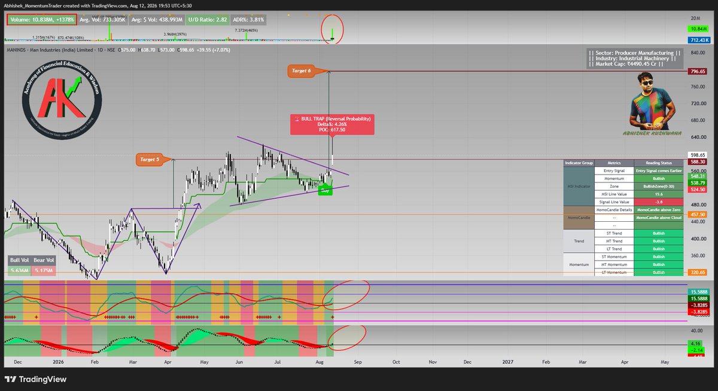Viewport: 718px width, 391px height.
Task: Click the MT Trend metric cell
Action: pos(614,241)
